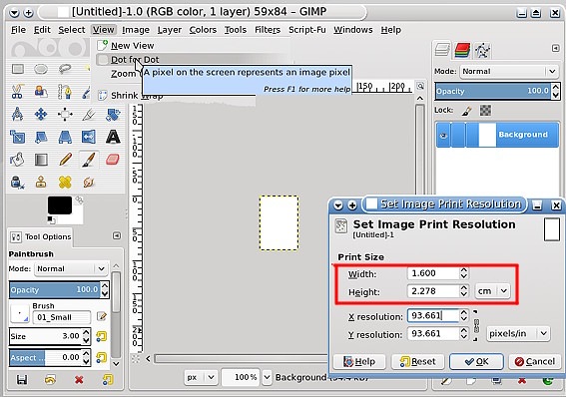This screenshot has height=397, width=566.
Task: Click the restore tool preset icon
Action: [50, 379]
